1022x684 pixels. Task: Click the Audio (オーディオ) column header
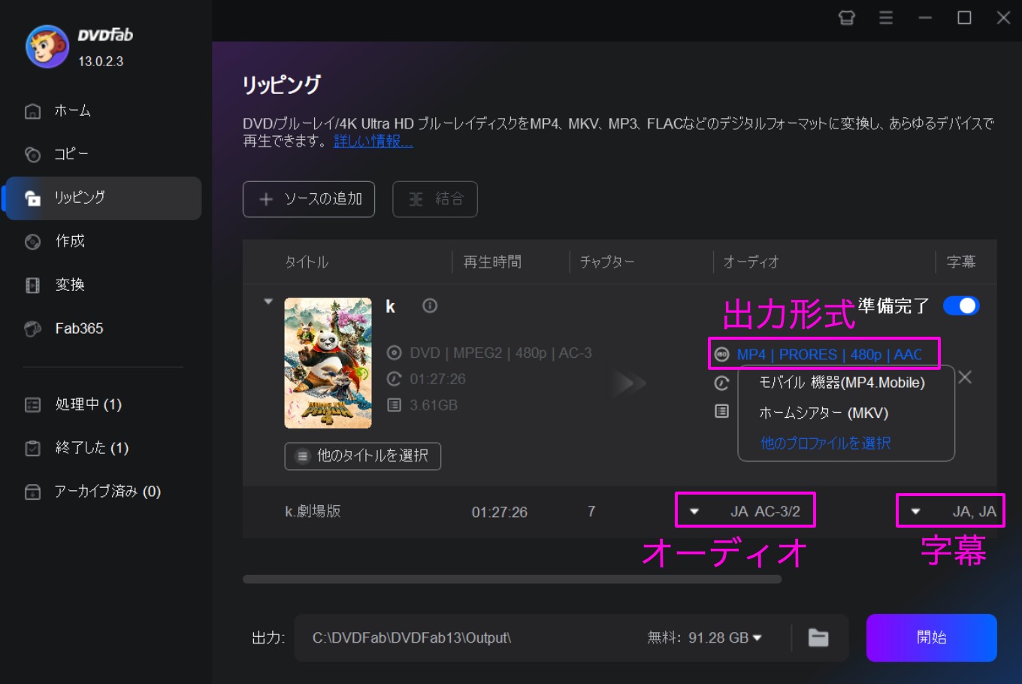[751, 262]
